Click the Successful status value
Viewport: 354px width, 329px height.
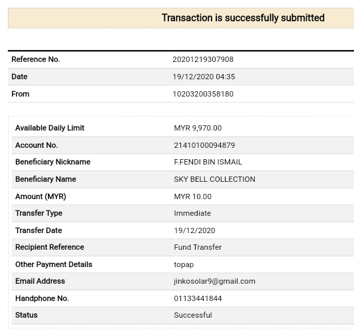(193, 315)
